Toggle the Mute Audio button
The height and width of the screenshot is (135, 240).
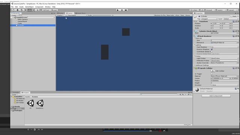(x=170, y=15)
